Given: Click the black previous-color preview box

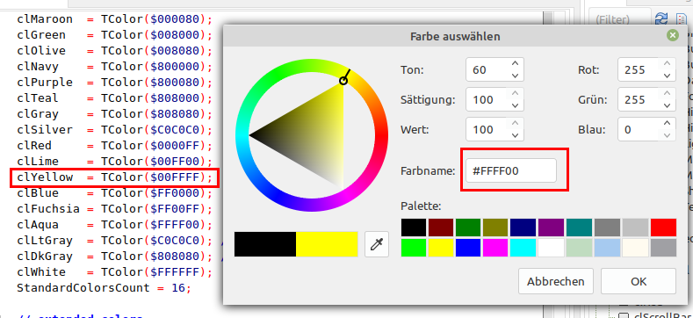Looking at the screenshot, I should 265,243.
